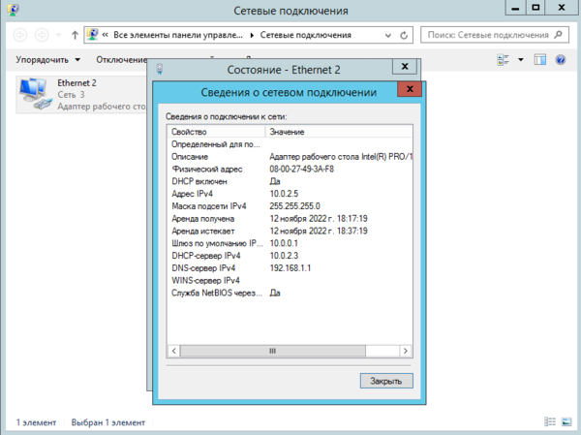
Task: Open the help question mark icon
Action: (x=564, y=60)
